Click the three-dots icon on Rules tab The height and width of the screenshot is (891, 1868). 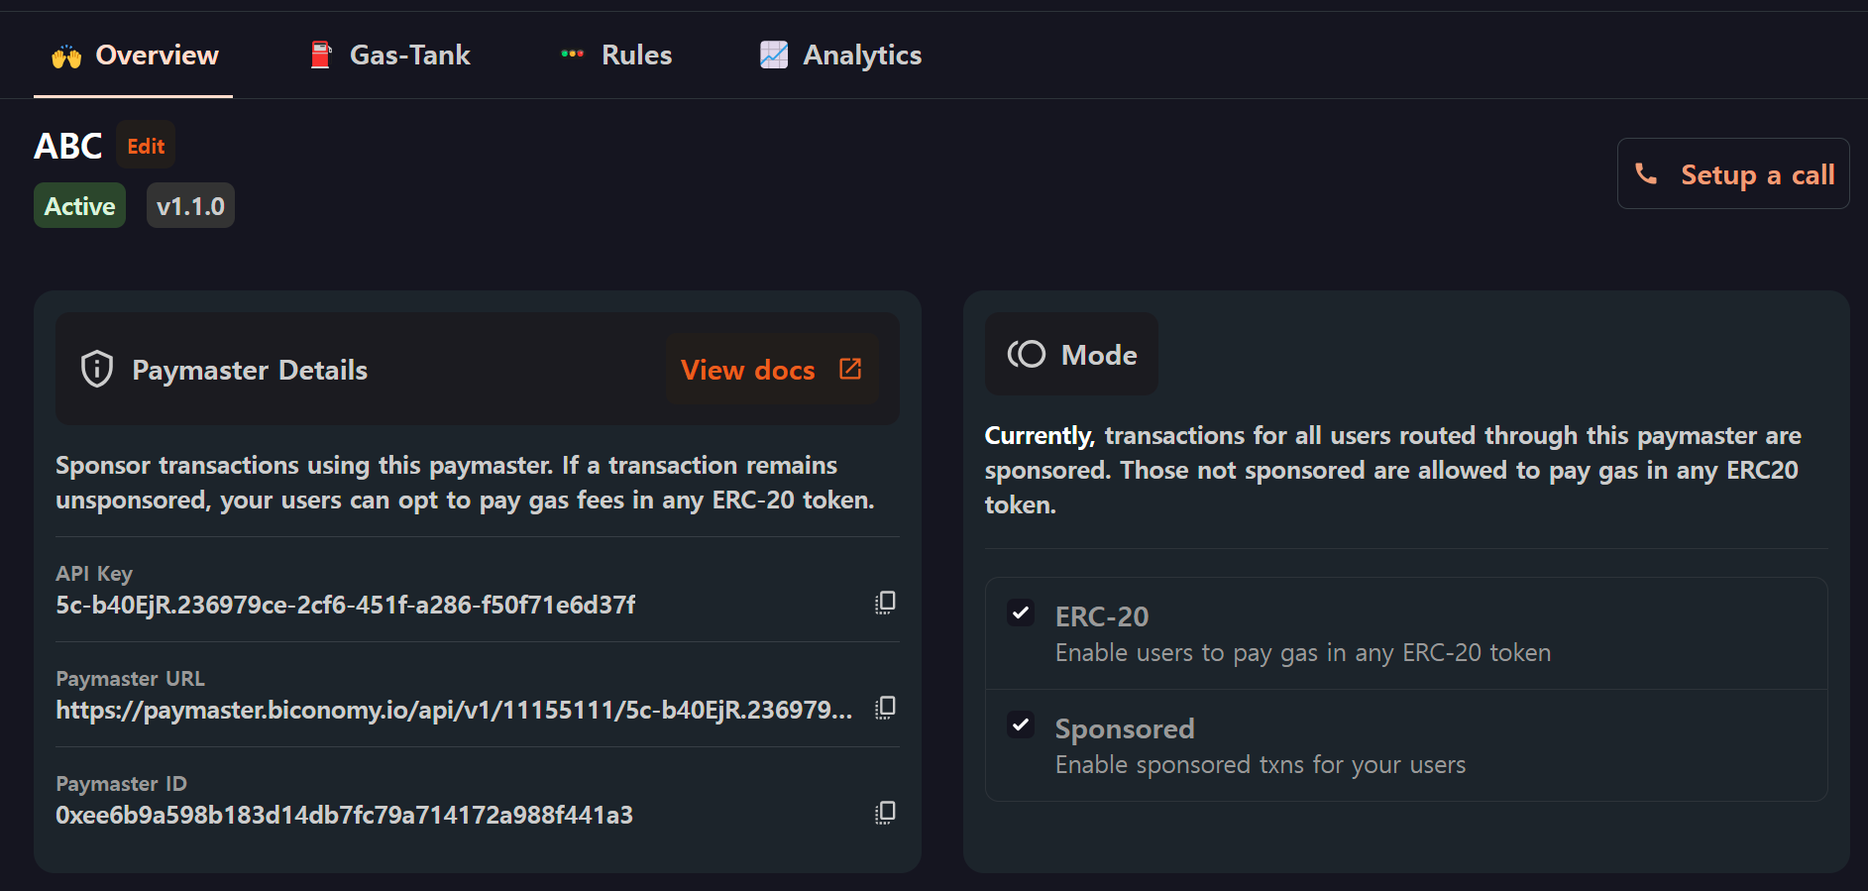[x=573, y=54]
